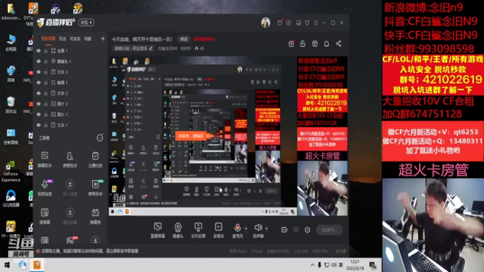Image resolution: width=484 pixels, height=272 pixels.
Task: Open the 虚拟形象 download tool
Action: point(70,216)
